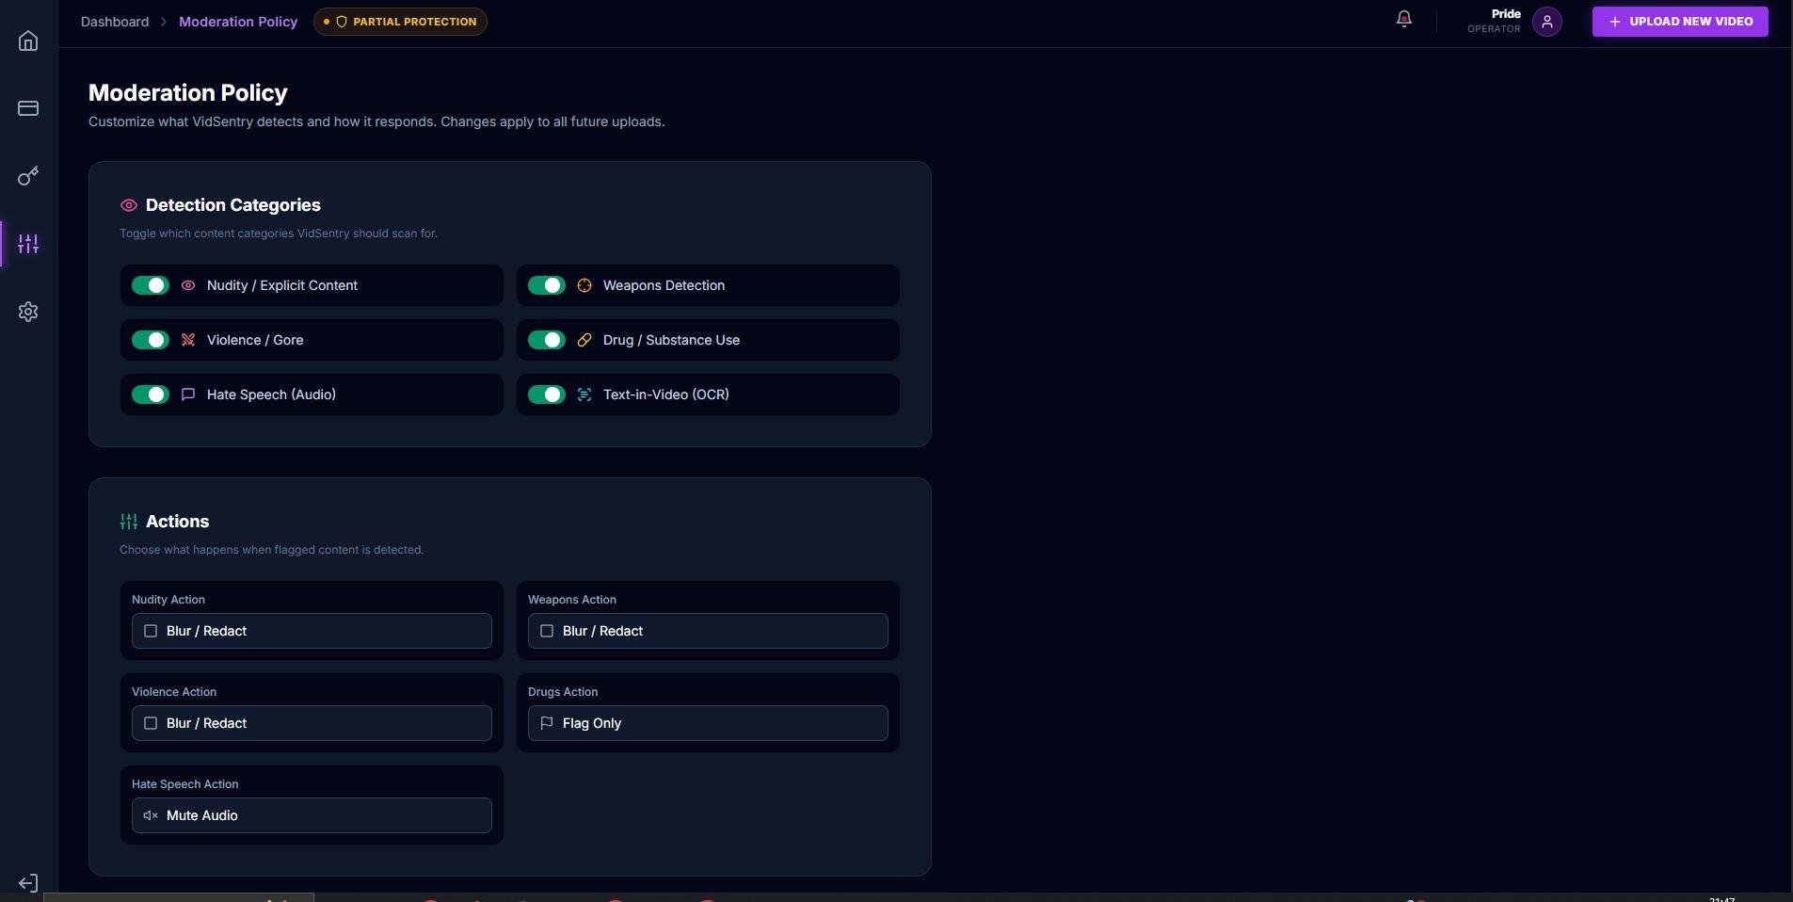Click the logout icon at sidebar bottom
The image size is (1793, 902).
pos(28,883)
